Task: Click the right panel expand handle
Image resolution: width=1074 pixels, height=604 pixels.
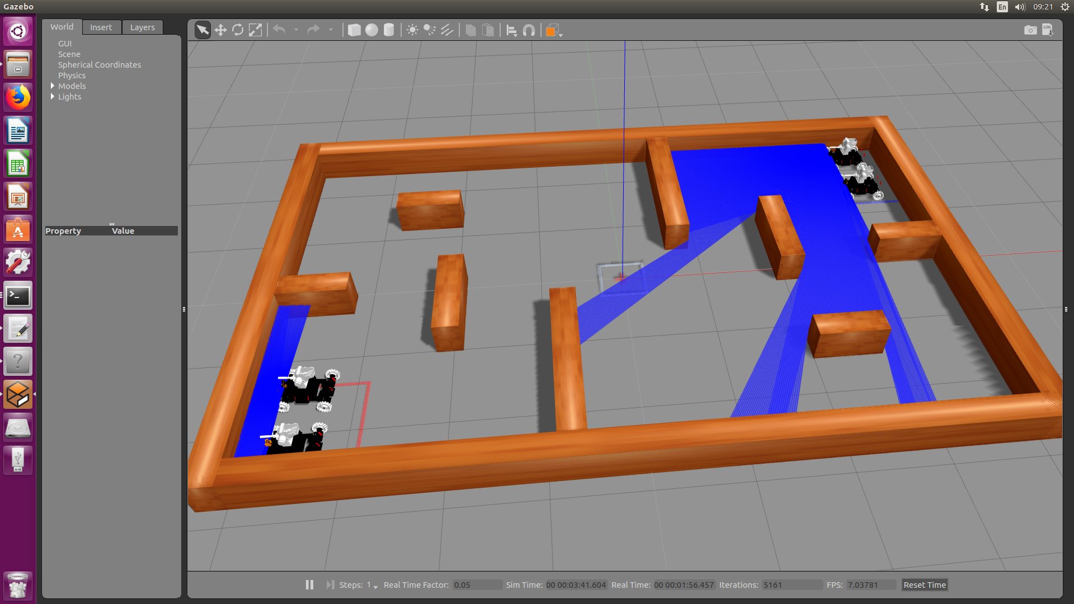Action: pyautogui.click(x=1066, y=309)
